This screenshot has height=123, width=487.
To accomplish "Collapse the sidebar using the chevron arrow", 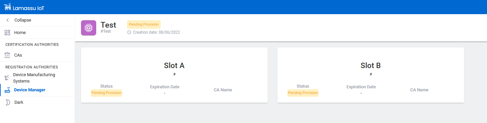I will tap(7, 20).
